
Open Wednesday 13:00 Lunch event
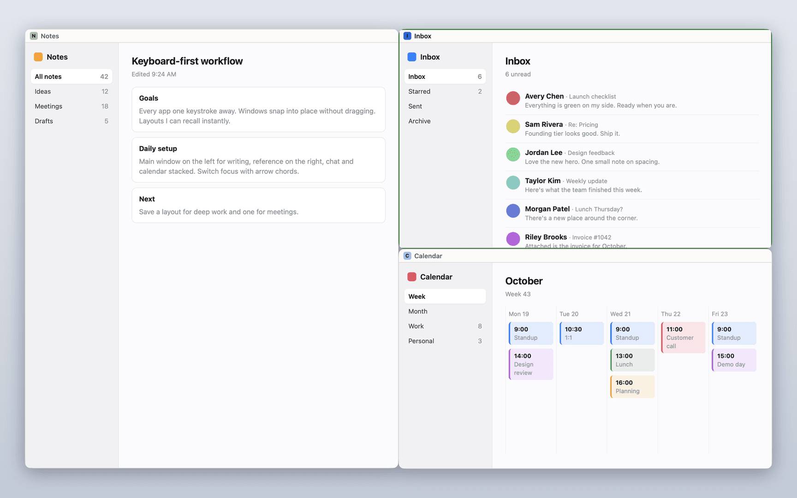[632, 360]
